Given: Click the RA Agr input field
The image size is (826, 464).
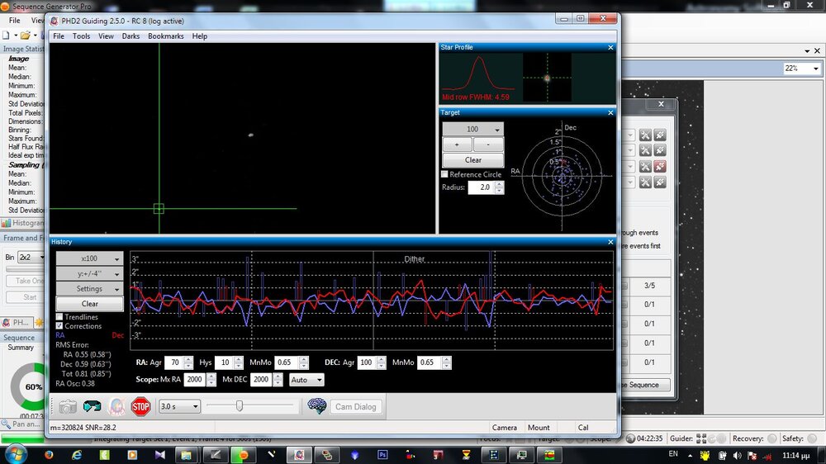Looking at the screenshot, I should coord(174,362).
